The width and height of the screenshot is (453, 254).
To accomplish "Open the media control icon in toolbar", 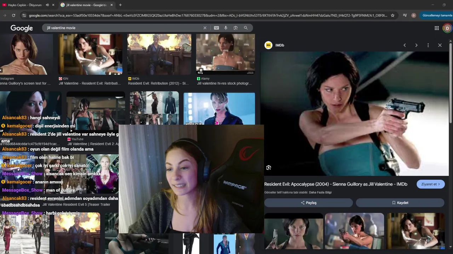I will (x=405, y=16).
